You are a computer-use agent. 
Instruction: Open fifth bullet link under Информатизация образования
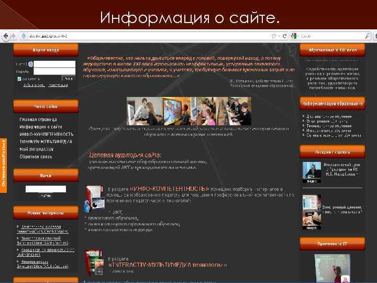pos(334,136)
